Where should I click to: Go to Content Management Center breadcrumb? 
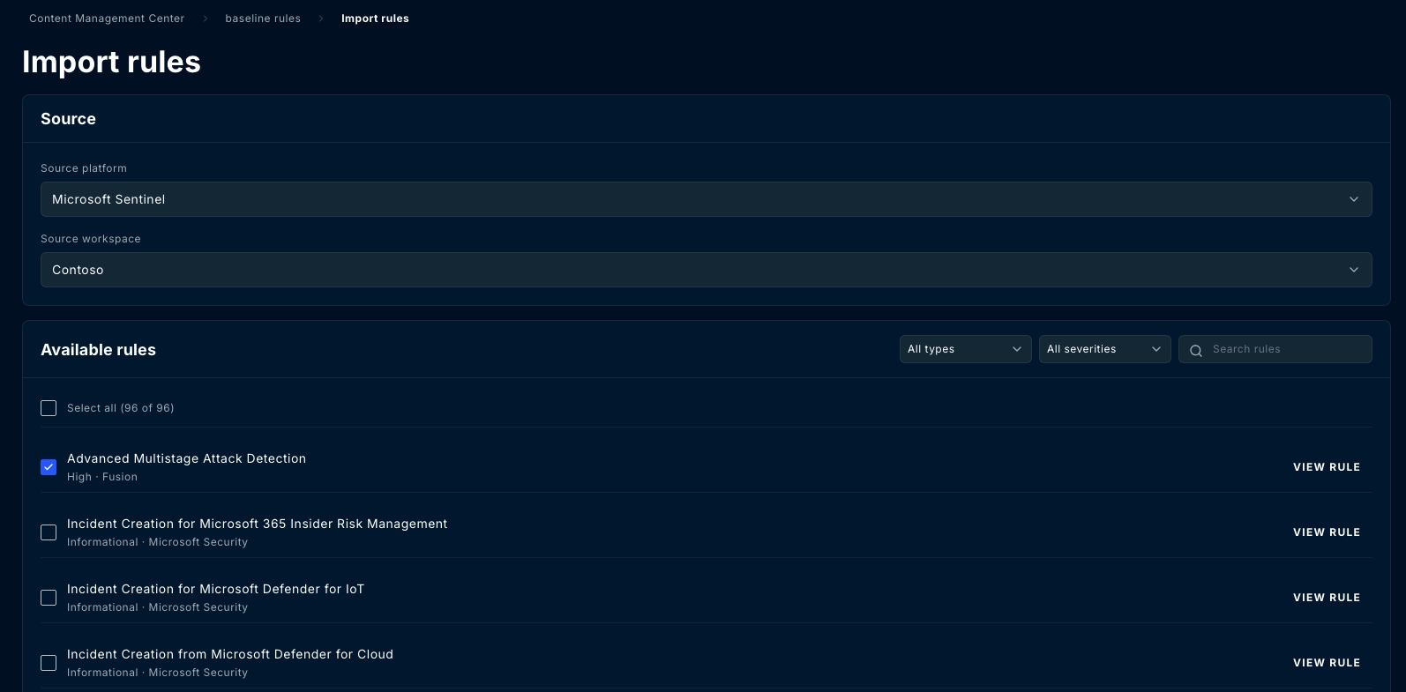click(x=107, y=19)
